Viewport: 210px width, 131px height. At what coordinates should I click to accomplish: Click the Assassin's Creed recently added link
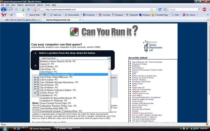[x=139, y=64]
